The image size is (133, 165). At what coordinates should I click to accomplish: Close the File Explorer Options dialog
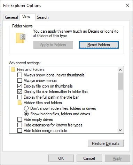pos(127,5)
